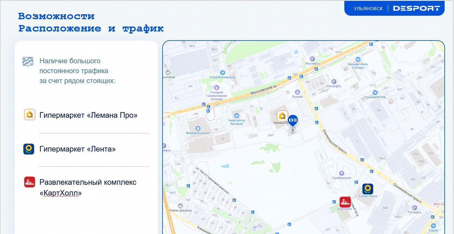Click the 'Гипер Лента' label under its marker
Image resolution: width=454 pixels, height=234 pixels.
368,196
